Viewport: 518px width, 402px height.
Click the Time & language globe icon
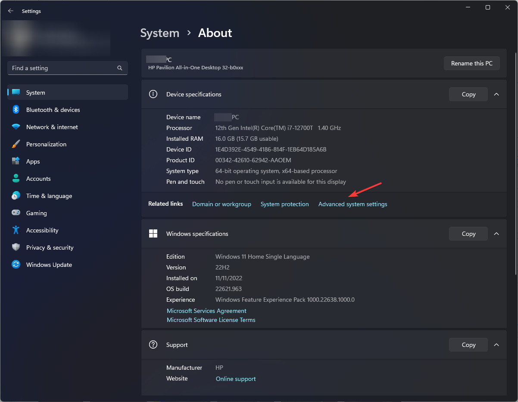[x=16, y=195]
